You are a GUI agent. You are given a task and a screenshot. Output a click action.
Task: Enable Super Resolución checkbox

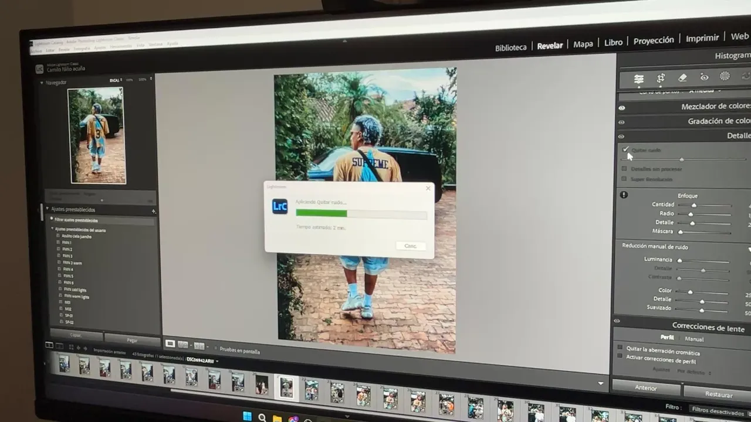point(624,179)
